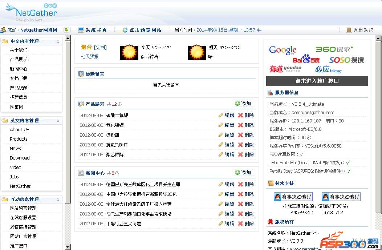The height and width of the screenshot is (250, 382).
Task: Open Download in the English menu
Action: (x=20, y=158)
